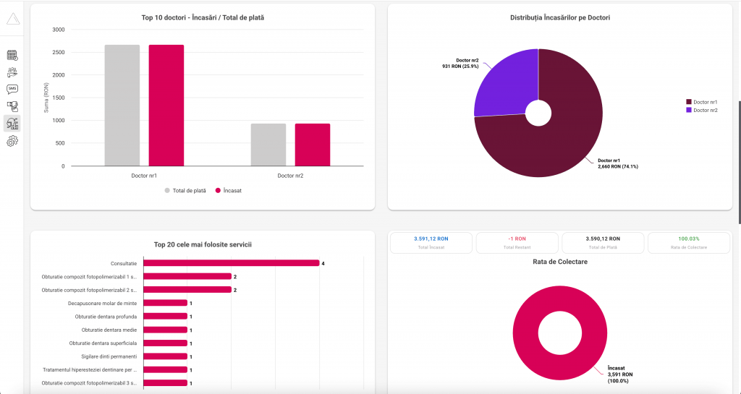
Task: Select the reports statistics chart icon
Action: pos(12,124)
